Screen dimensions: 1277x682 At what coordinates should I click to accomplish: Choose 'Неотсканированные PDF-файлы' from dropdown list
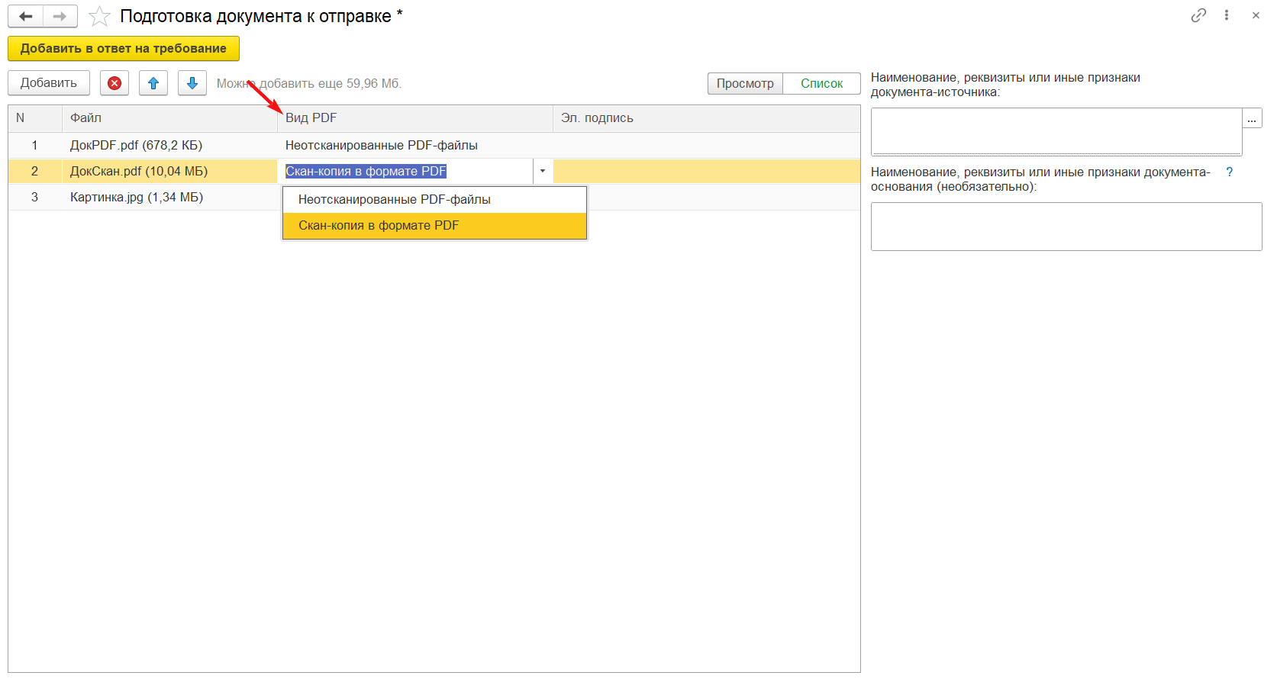coord(434,200)
